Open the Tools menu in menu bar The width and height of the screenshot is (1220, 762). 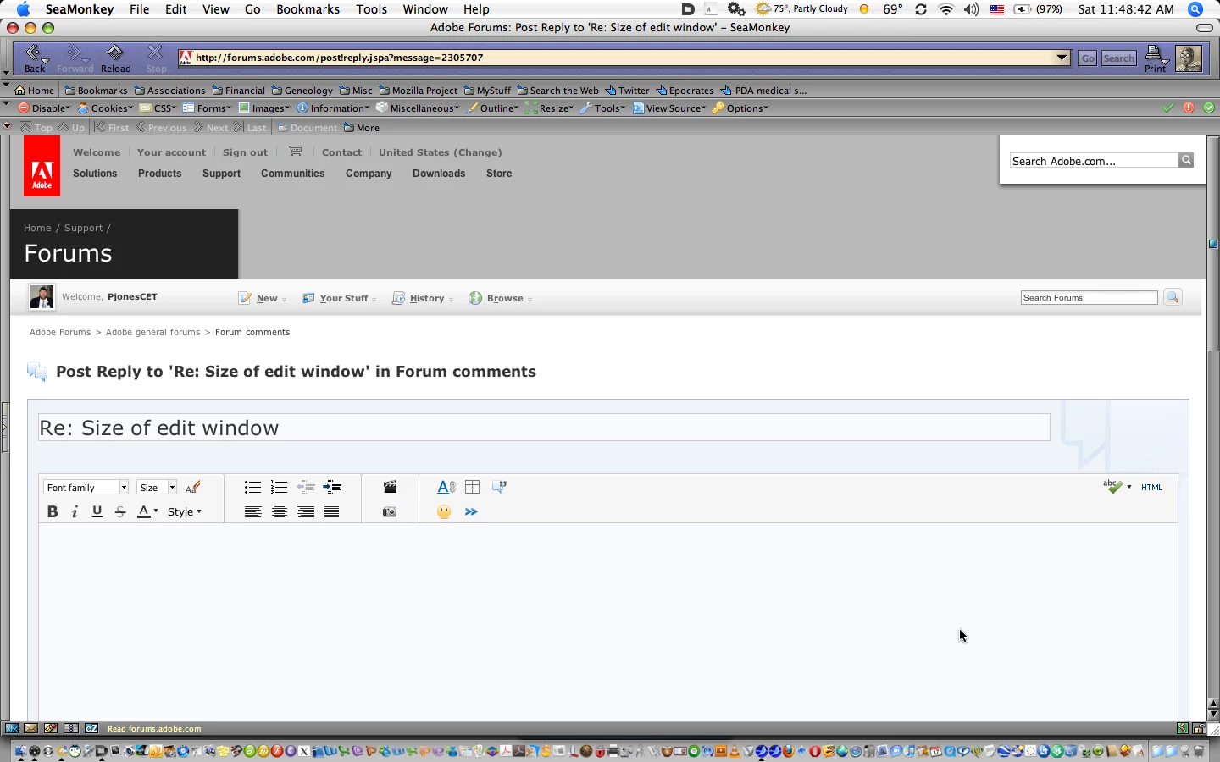pyautogui.click(x=371, y=9)
